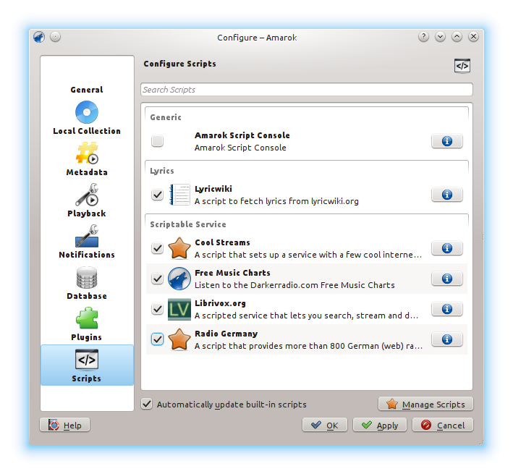Select the 'Radio Germany' script name
Image resolution: width=513 pixels, height=474 pixels.
tap(226, 334)
